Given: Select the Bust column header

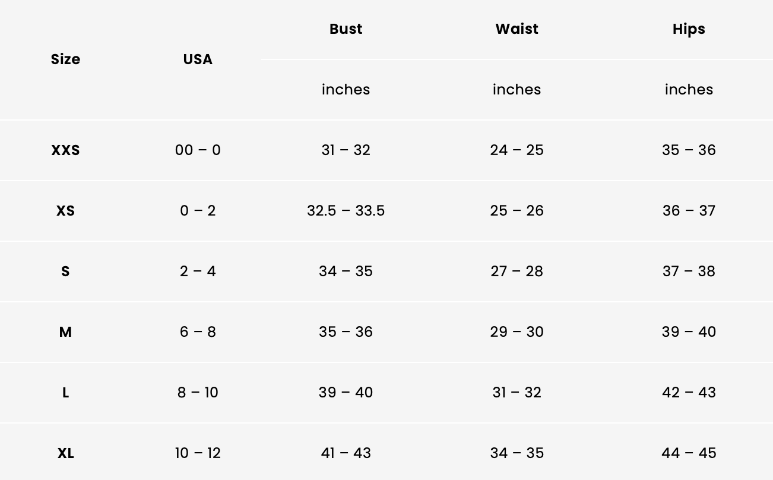Looking at the screenshot, I should [x=346, y=29].
